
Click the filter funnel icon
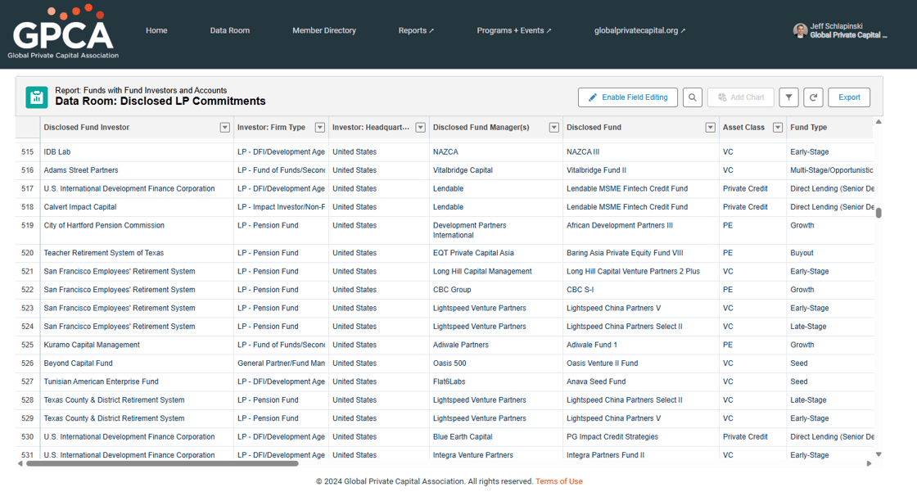pos(789,97)
